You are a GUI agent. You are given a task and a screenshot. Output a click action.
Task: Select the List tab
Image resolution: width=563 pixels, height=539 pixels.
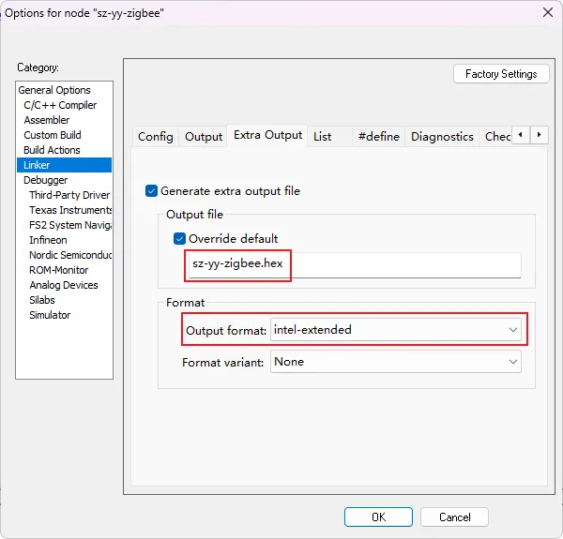point(322,137)
